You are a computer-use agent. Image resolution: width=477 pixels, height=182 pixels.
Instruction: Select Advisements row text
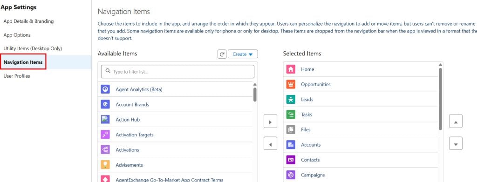[129, 165]
